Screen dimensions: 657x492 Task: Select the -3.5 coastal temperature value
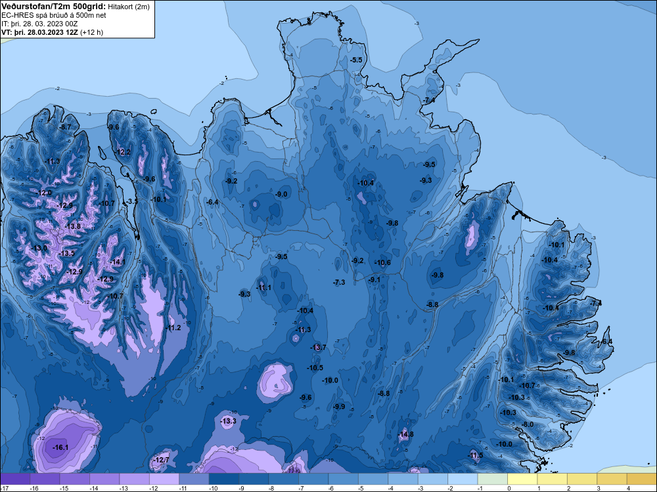click(133, 201)
